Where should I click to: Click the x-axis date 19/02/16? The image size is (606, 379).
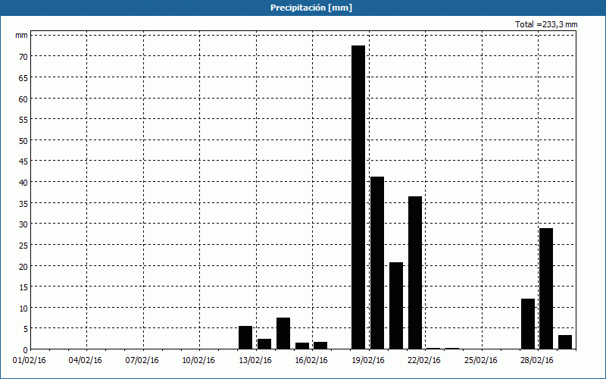pos(368,361)
